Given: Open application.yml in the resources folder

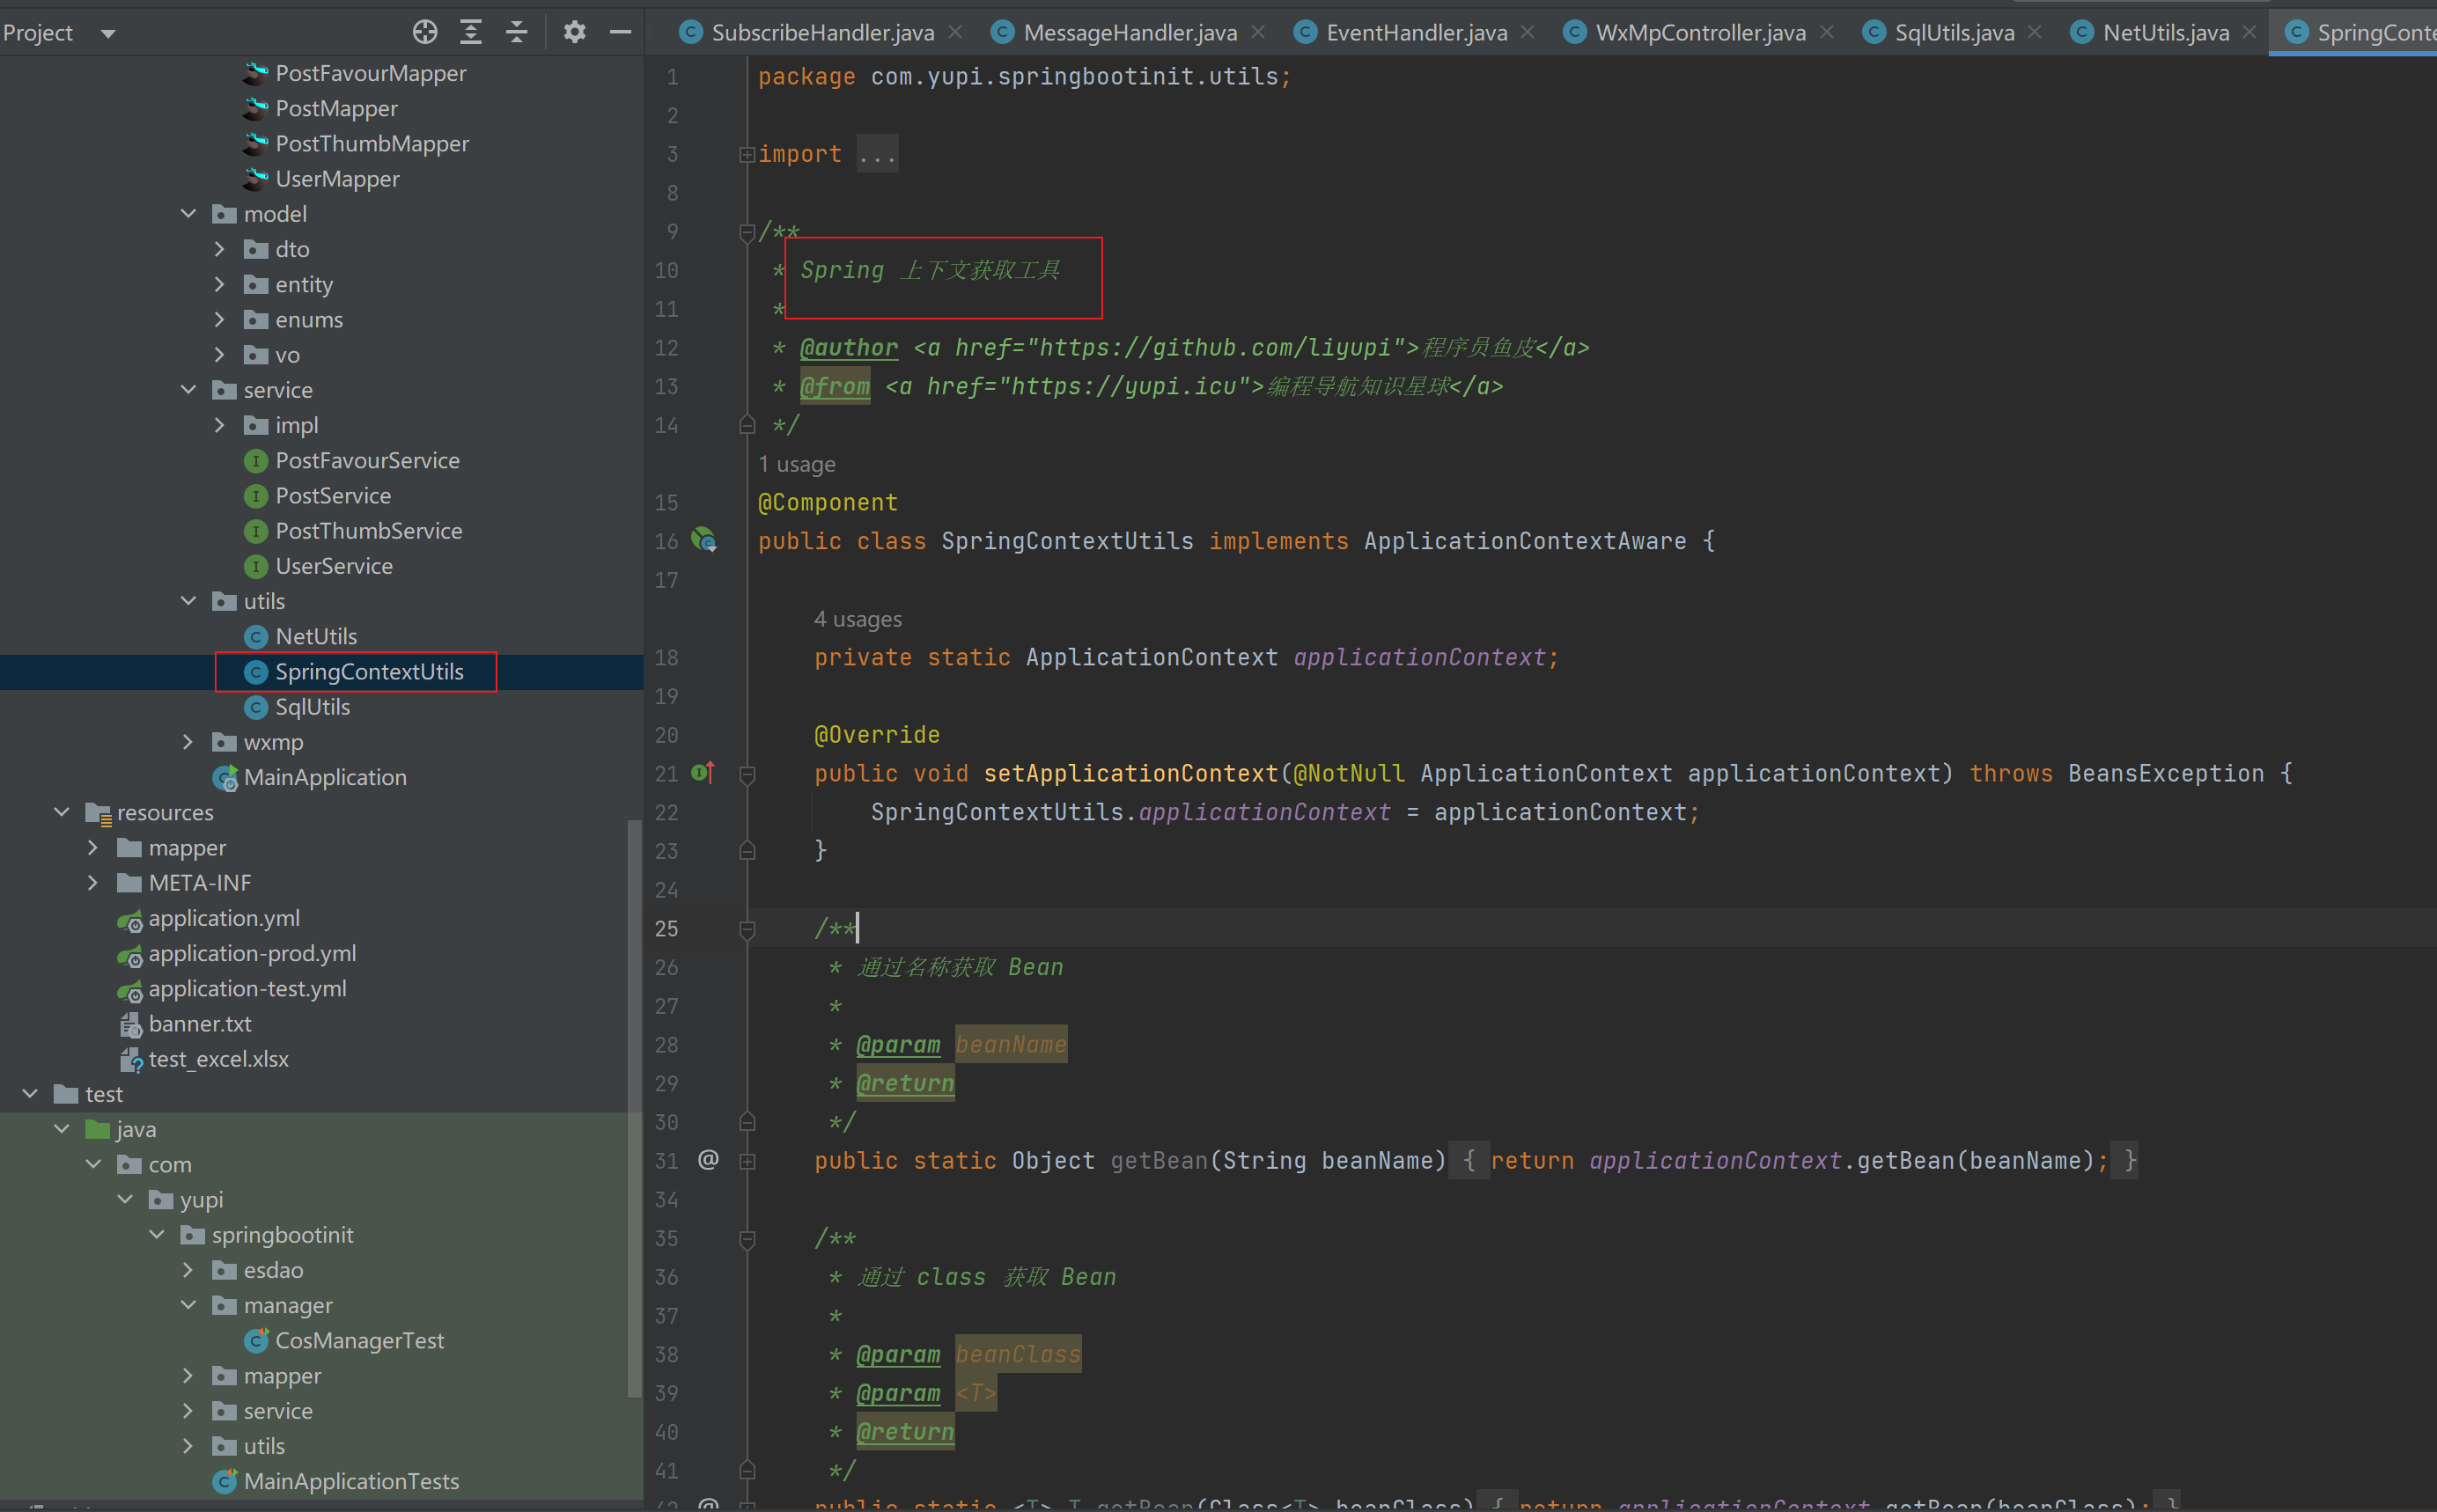Looking at the screenshot, I should coord(223,918).
